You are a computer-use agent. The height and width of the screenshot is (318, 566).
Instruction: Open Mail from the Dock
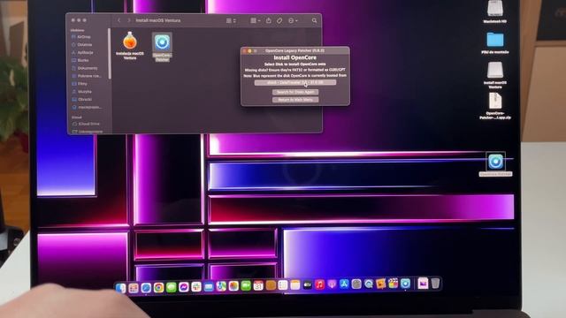pyautogui.click(x=209, y=287)
